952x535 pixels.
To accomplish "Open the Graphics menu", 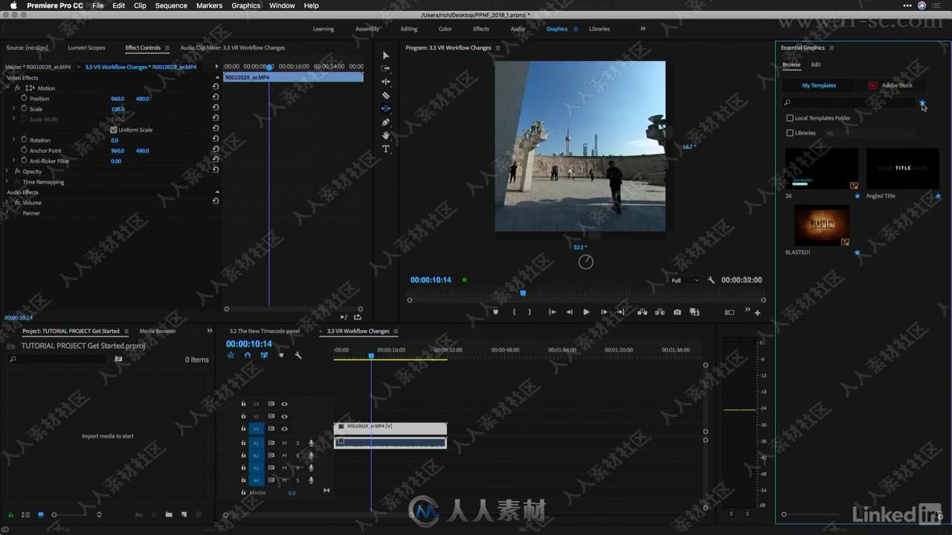I will tap(246, 5).
